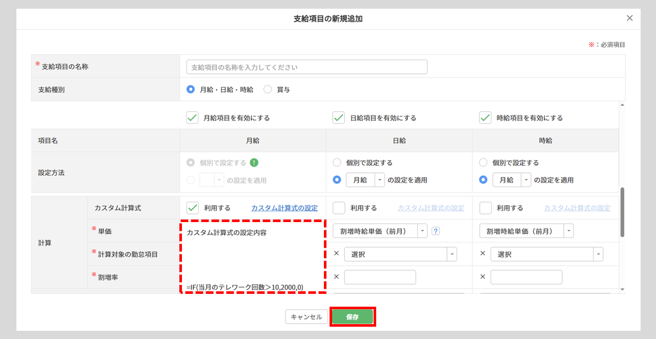Open カスタム計算式の設定 link for 月給
The height and width of the screenshot is (339, 656).
pyautogui.click(x=284, y=208)
